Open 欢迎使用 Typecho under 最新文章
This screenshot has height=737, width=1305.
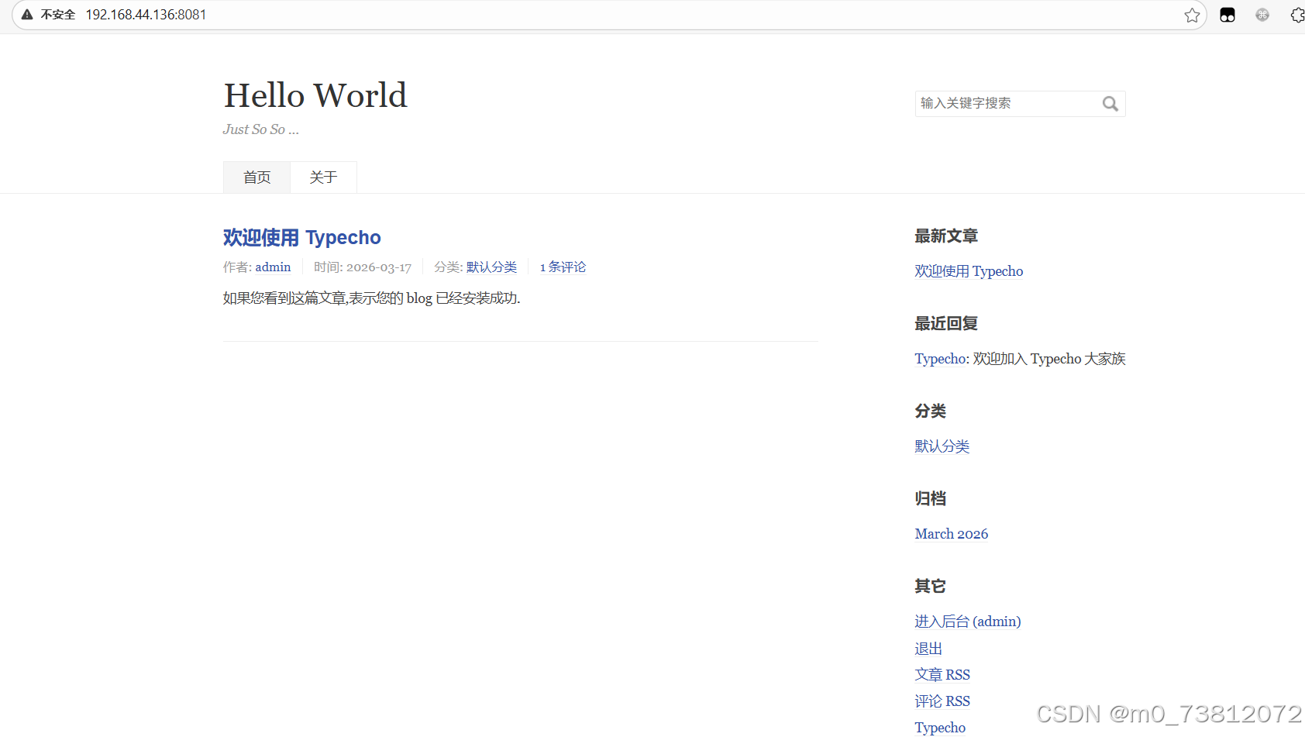click(969, 271)
